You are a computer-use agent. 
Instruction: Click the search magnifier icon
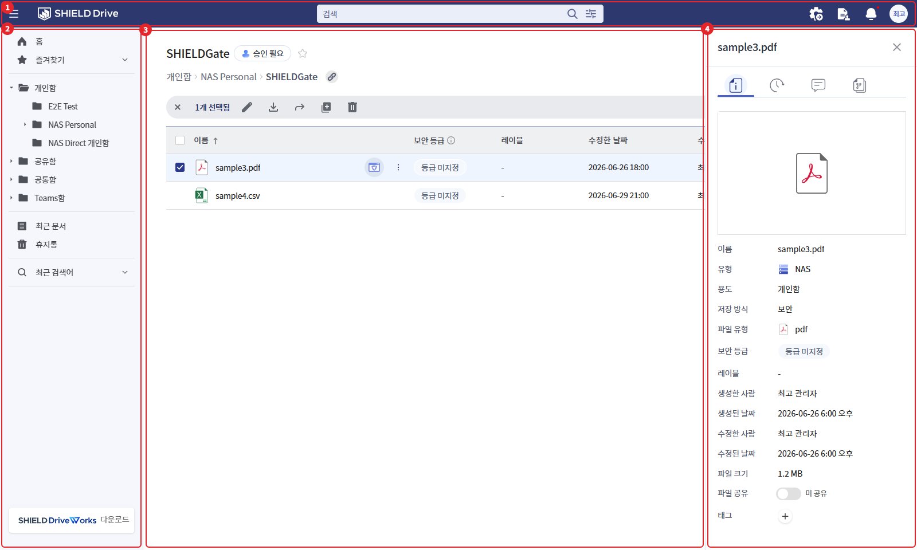(572, 14)
